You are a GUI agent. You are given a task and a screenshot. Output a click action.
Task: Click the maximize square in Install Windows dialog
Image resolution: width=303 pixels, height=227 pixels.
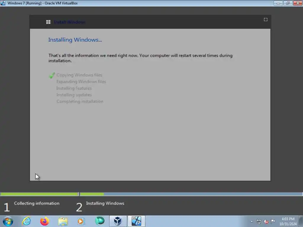(266, 20)
